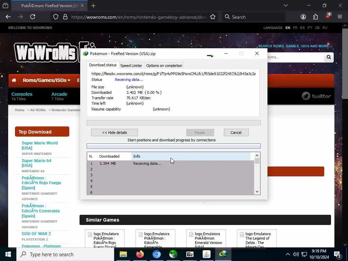This screenshot has width=348, height=261.
Task: Open Firefox account icon
Action: point(303,17)
